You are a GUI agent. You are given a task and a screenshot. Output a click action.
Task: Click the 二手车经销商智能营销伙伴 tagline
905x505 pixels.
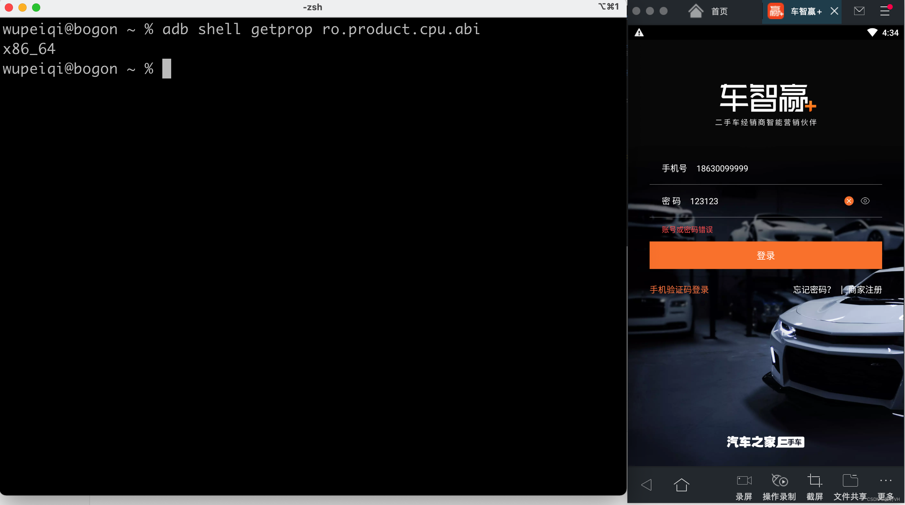coord(766,122)
